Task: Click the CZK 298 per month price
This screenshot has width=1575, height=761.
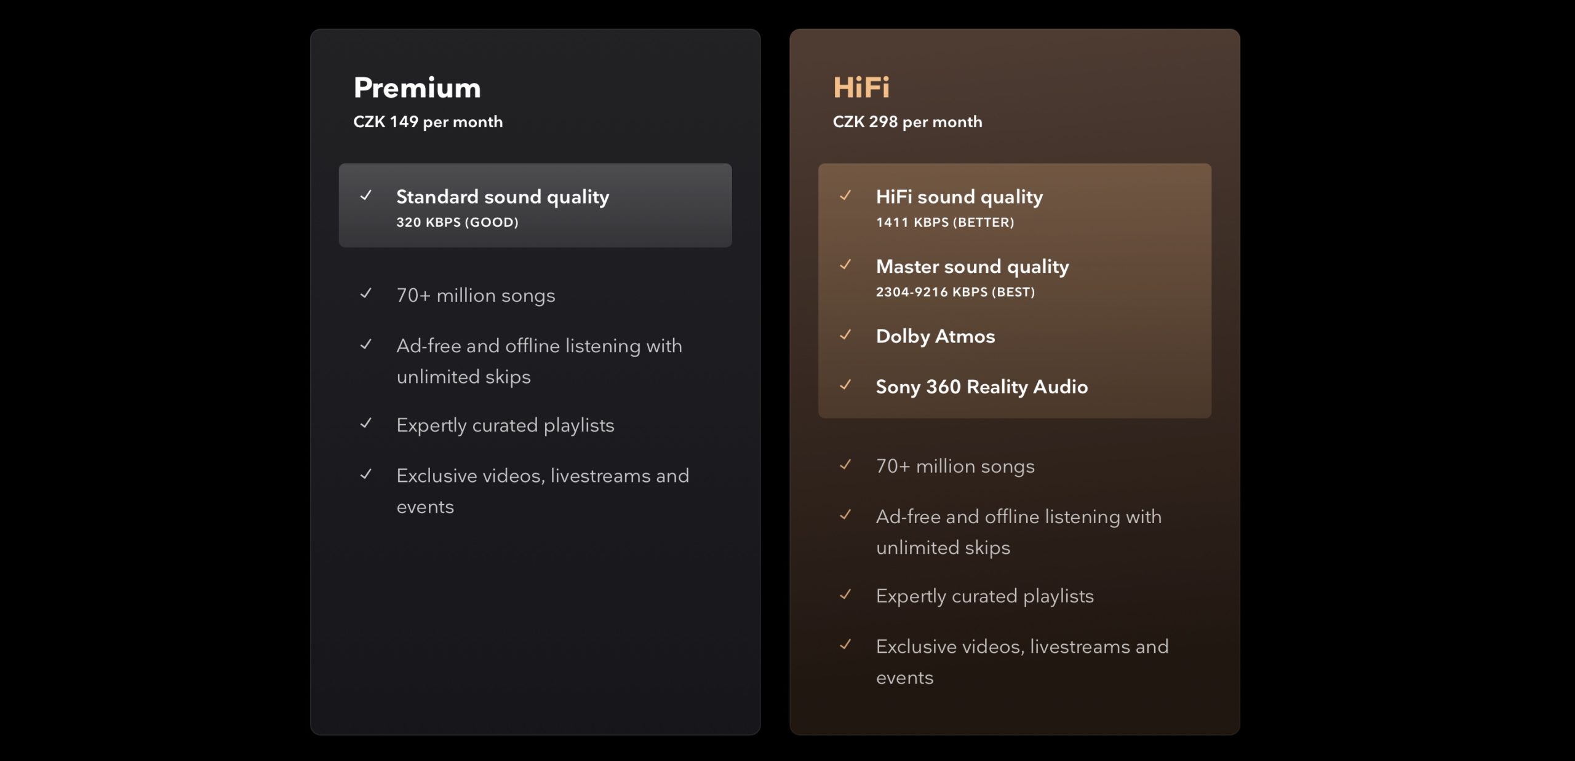Action: 907,122
